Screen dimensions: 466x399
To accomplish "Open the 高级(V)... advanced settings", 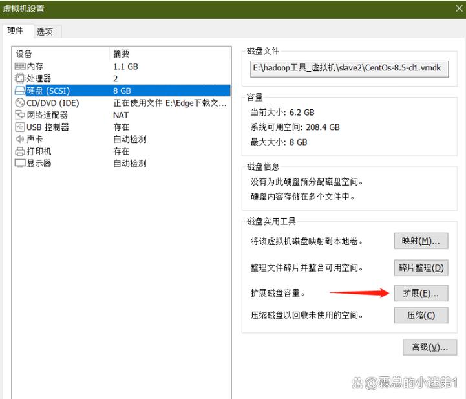I will [x=430, y=347].
